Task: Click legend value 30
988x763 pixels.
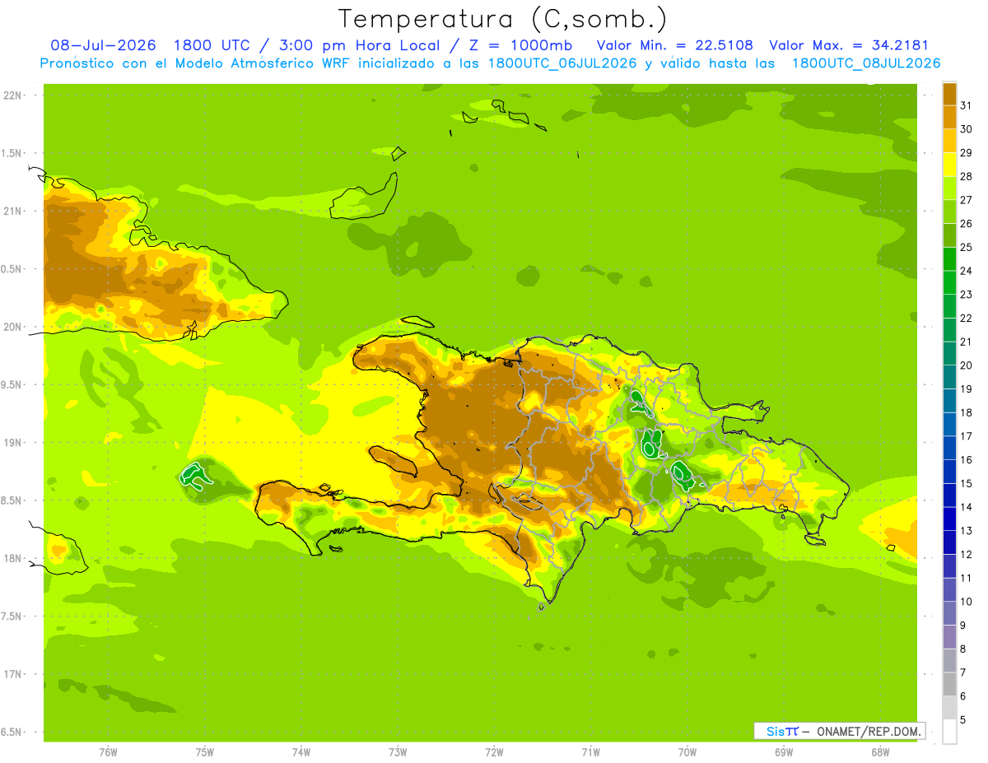Action: pos(967,128)
